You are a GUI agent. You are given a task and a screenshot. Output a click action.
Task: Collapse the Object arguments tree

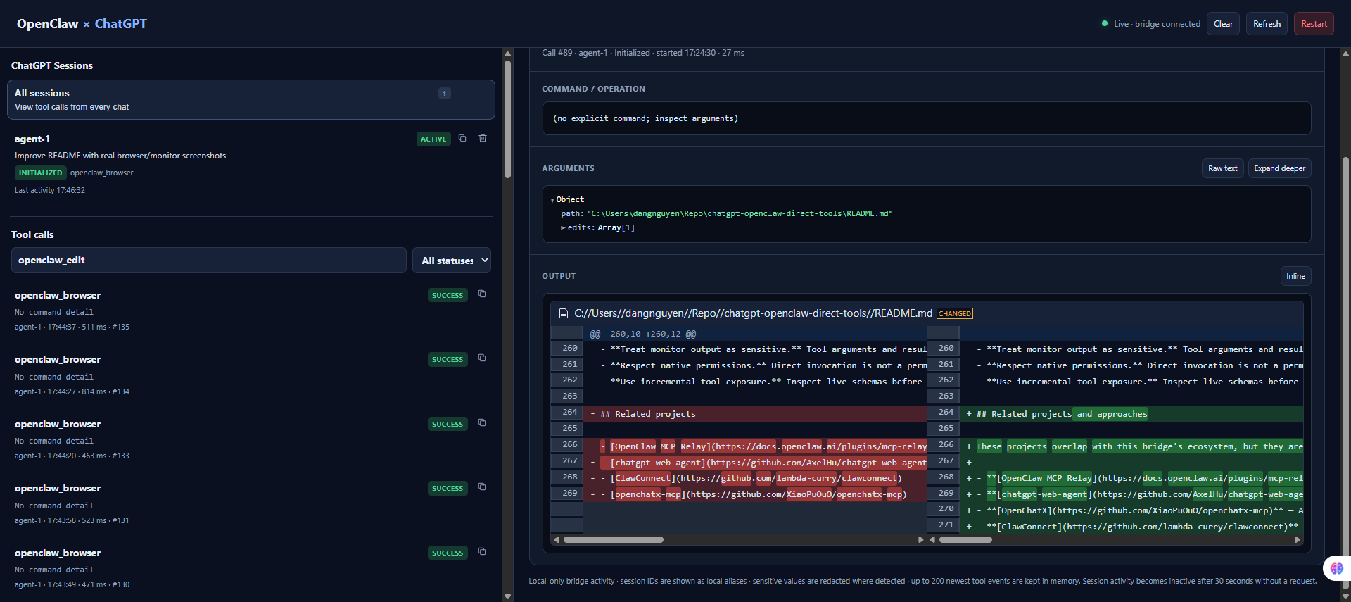click(x=552, y=200)
